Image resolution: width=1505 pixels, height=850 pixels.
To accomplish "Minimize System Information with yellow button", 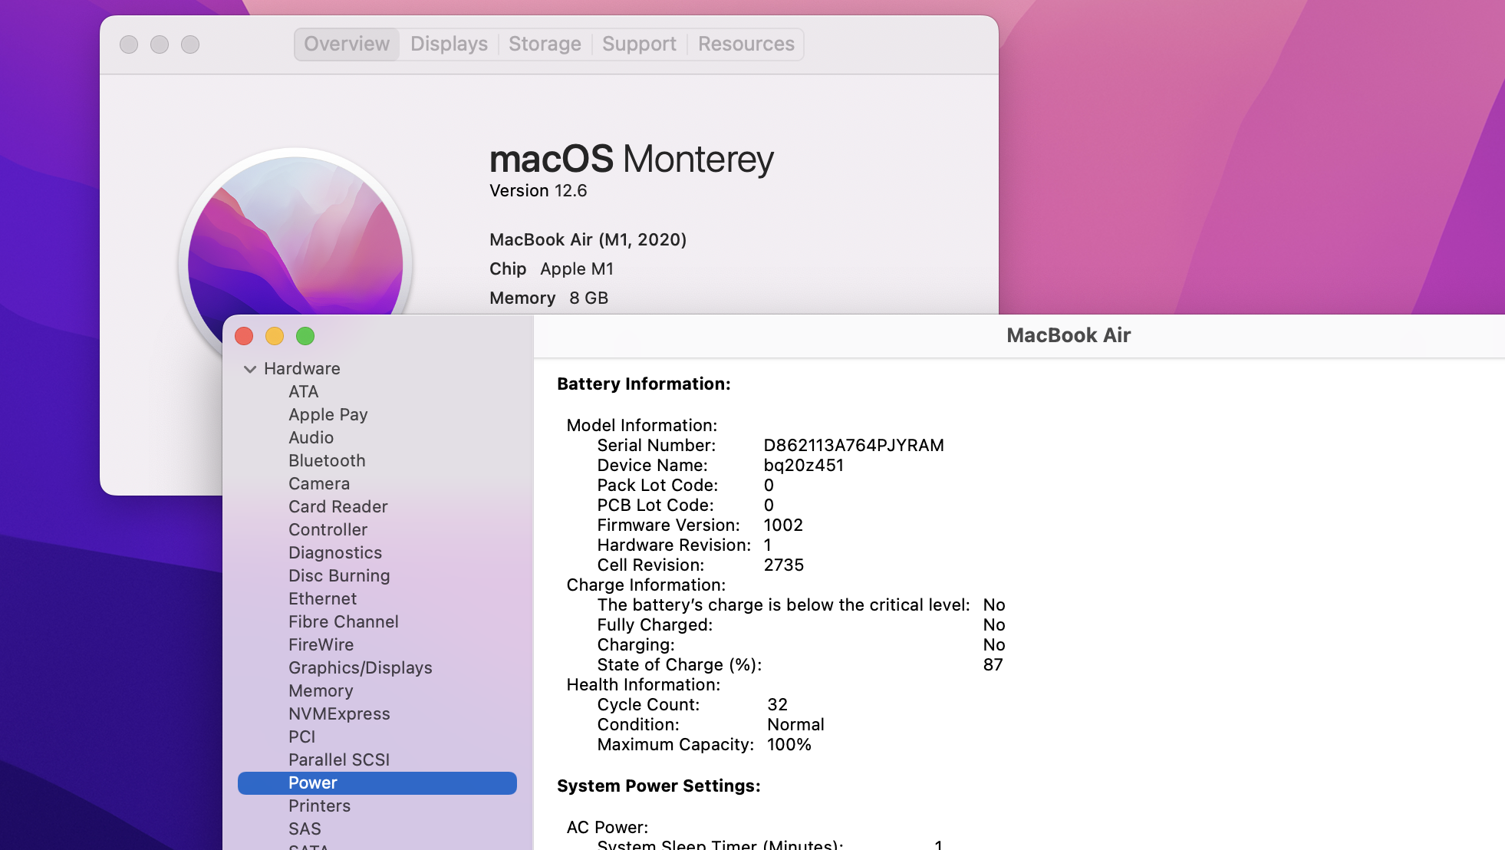I will [x=275, y=336].
